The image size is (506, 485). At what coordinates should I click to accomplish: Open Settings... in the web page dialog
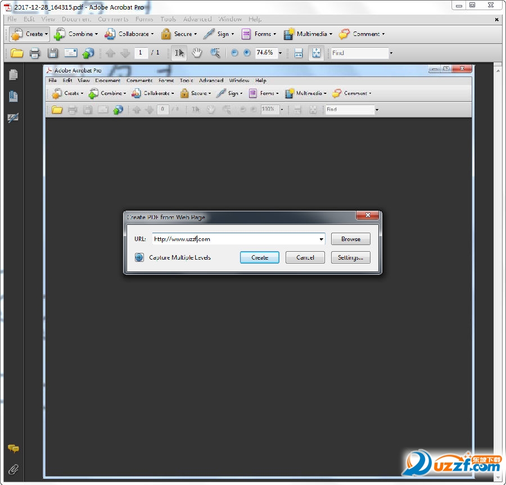coord(350,257)
